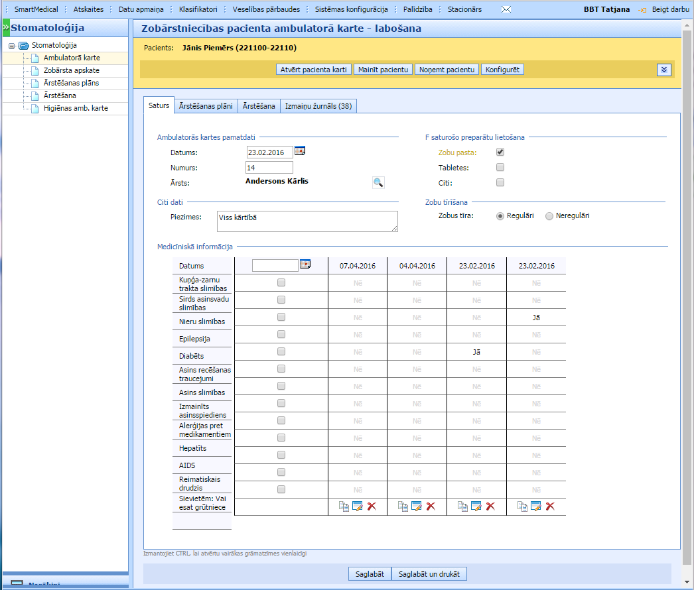Screen dimensions: 694x590
Task: Switch to the Ārstēšanas plāni tab
Action: click(x=206, y=106)
